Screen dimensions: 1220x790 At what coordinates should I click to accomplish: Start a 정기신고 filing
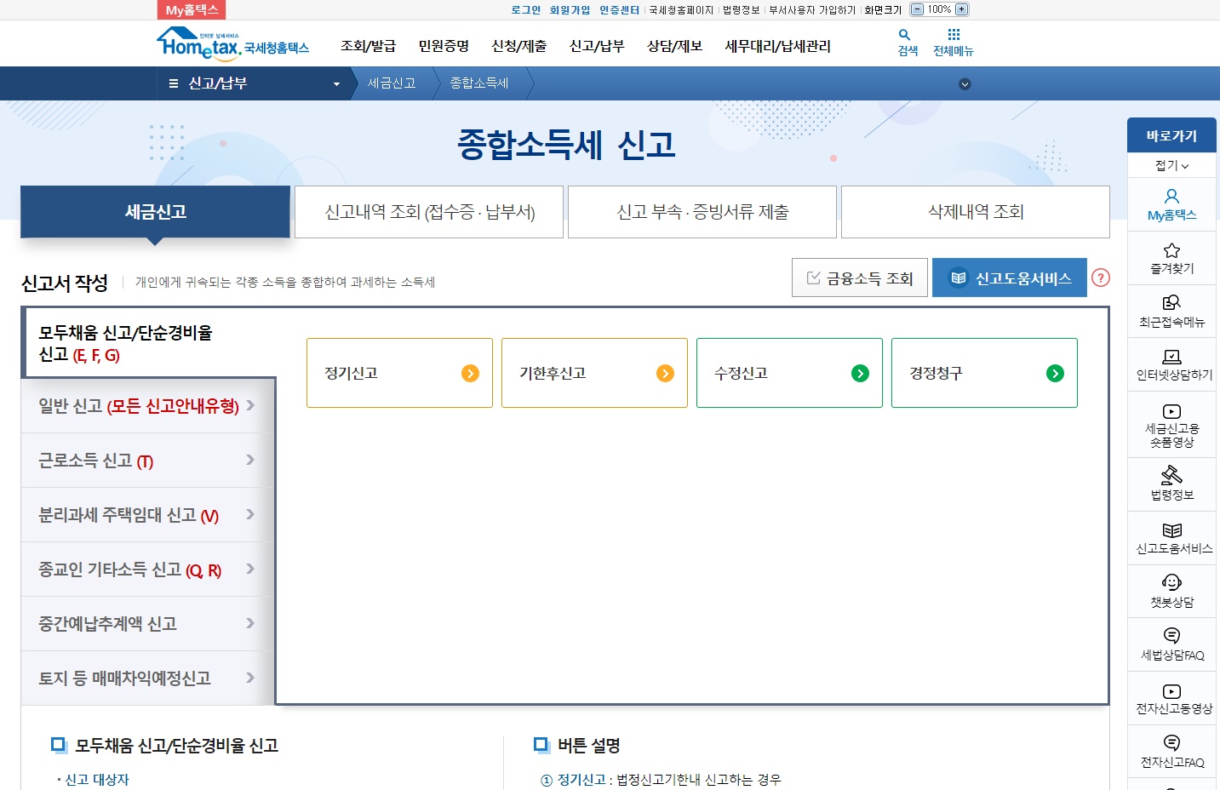pyautogui.click(x=398, y=373)
